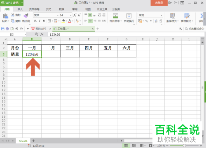This screenshot has height=148, width=206.
Task: Toggle align text left
Action: click(x=86, y=21)
